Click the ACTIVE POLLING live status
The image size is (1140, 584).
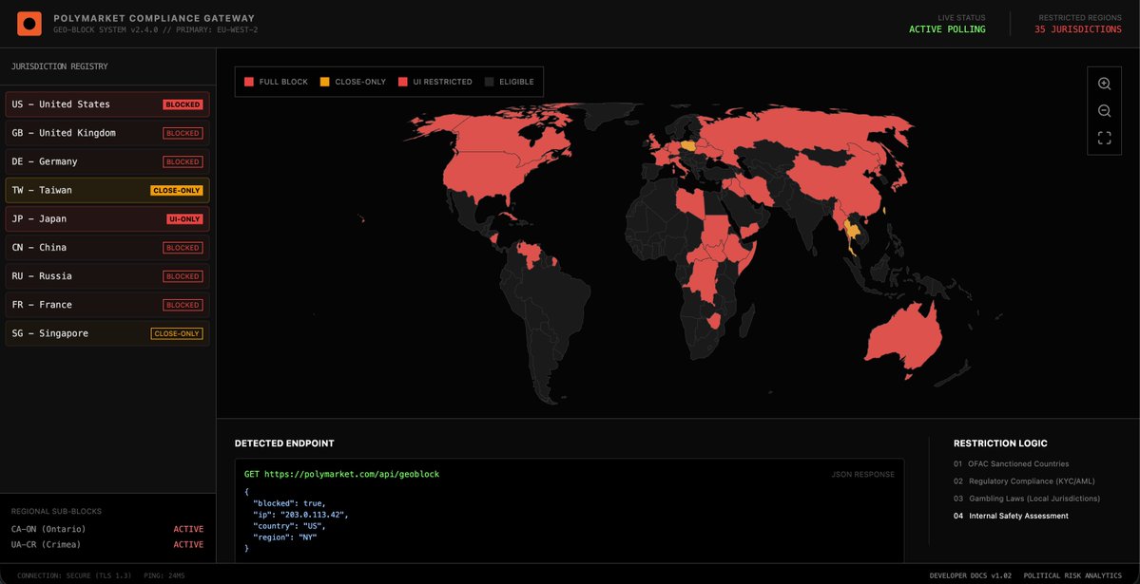coord(947,29)
